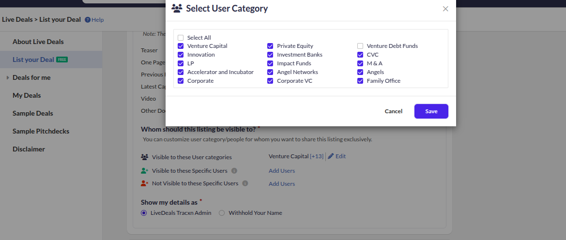Click the red remove-user icon
566x240 pixels.
coord(144,184)
